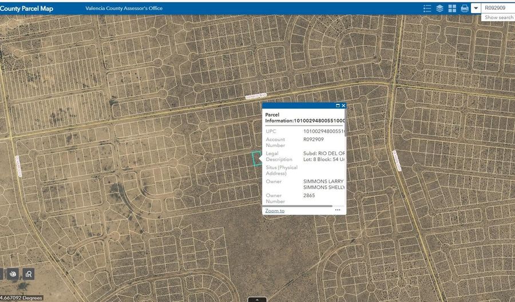Open the select-by-search tool icon
The width and height of the screenshot is (515, 302).
pyautogui.click(x=29, y=274)
